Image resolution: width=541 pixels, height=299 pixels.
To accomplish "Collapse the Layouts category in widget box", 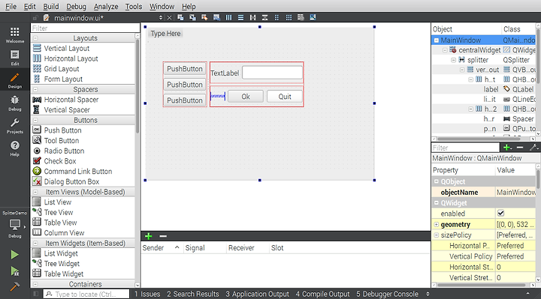I will (35, 38).
